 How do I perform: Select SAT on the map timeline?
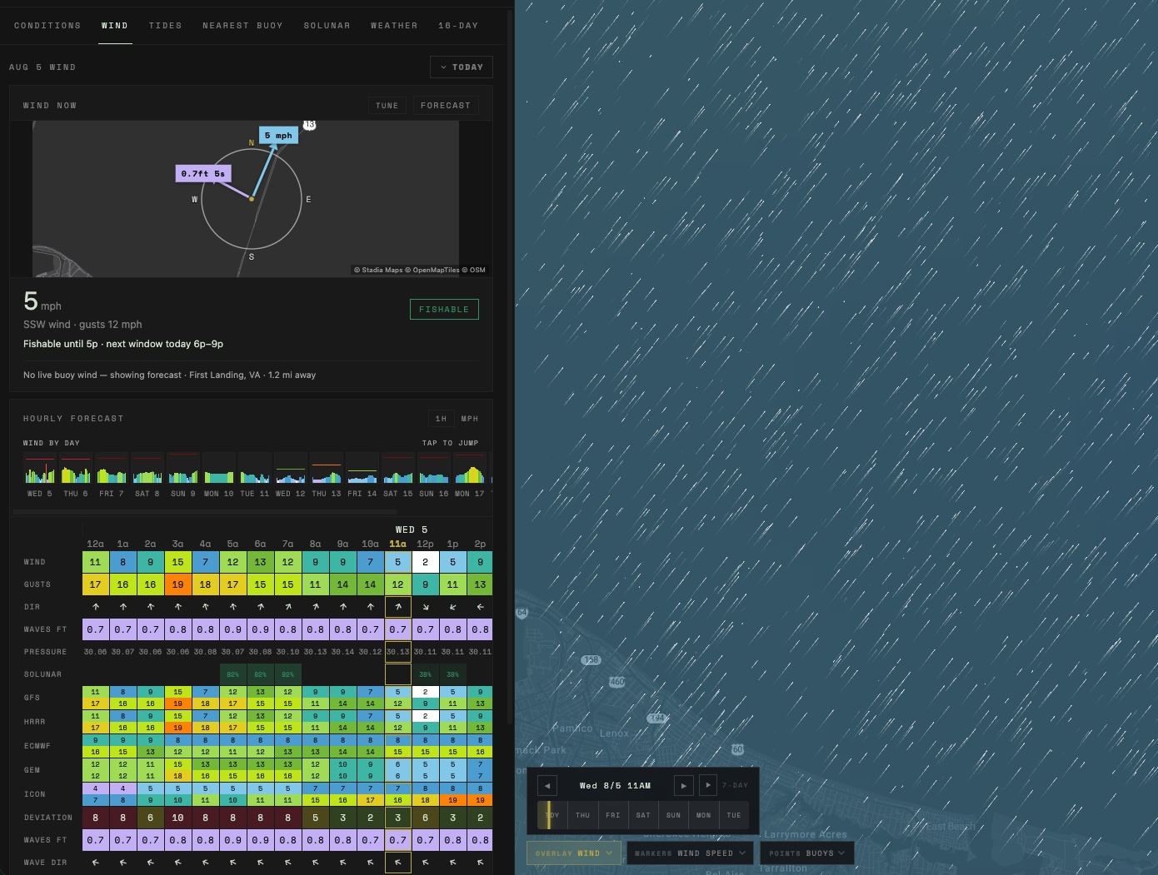pos(643,815)
